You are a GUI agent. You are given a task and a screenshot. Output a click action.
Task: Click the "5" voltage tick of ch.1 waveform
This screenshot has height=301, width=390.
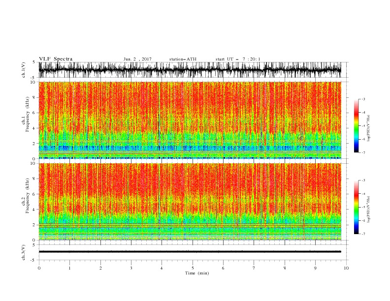(x=34, y=62)
